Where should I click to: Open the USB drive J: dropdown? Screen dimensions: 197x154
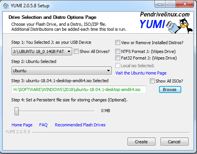(x=42, y=51)
